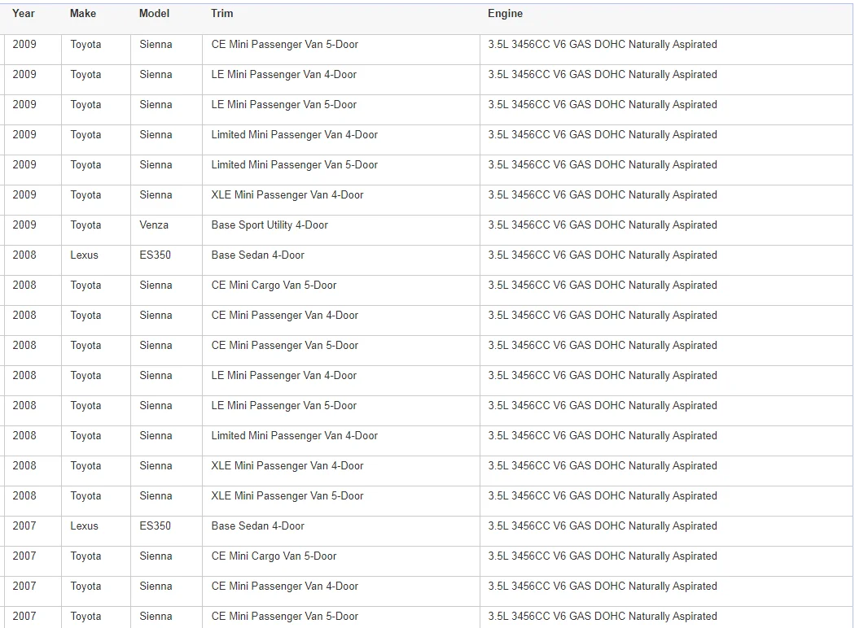855x628 pixels.
Task: Select 2008 trim 'XLE Mini Passenger Van 4-Door'
Action: (x=287, y=465)
